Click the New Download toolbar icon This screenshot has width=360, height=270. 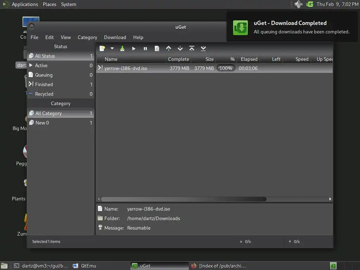(x=102, y=49)
